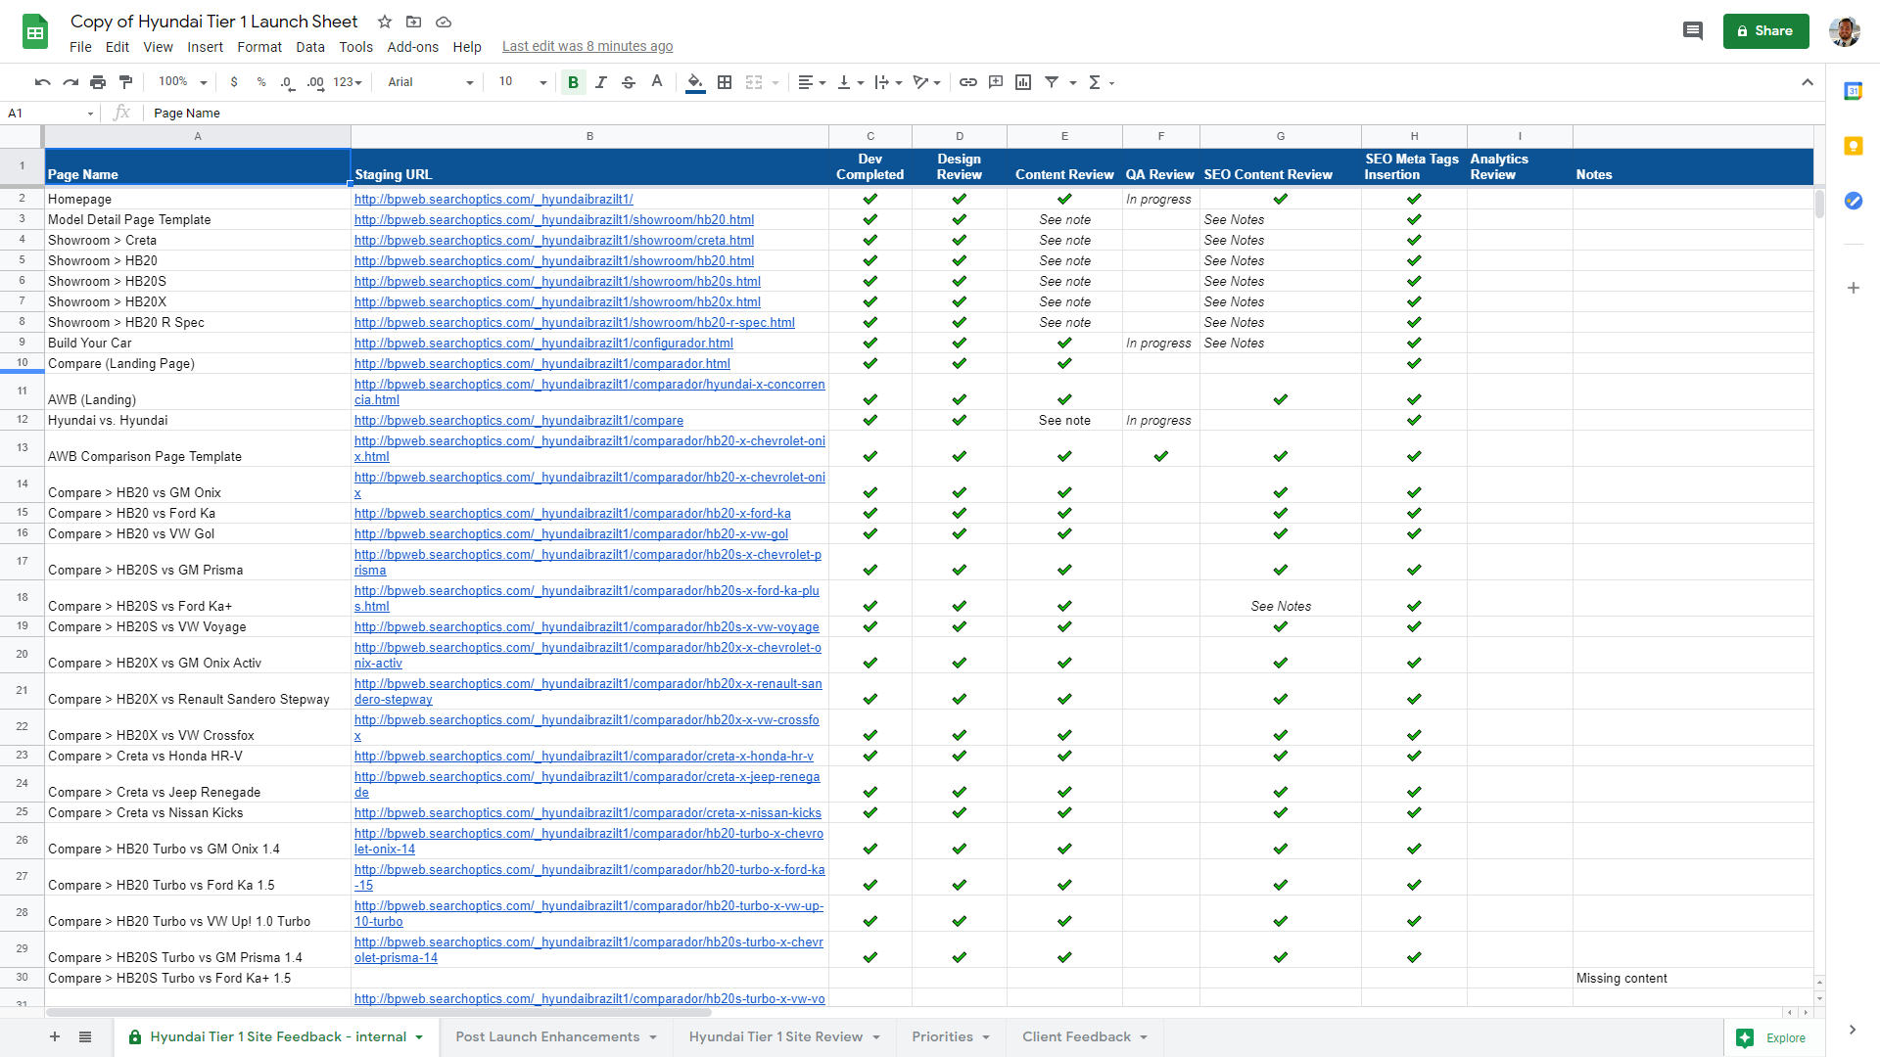Open the Format menu
Viewport: 1880px width, 1057px height.
click(259, 47)
